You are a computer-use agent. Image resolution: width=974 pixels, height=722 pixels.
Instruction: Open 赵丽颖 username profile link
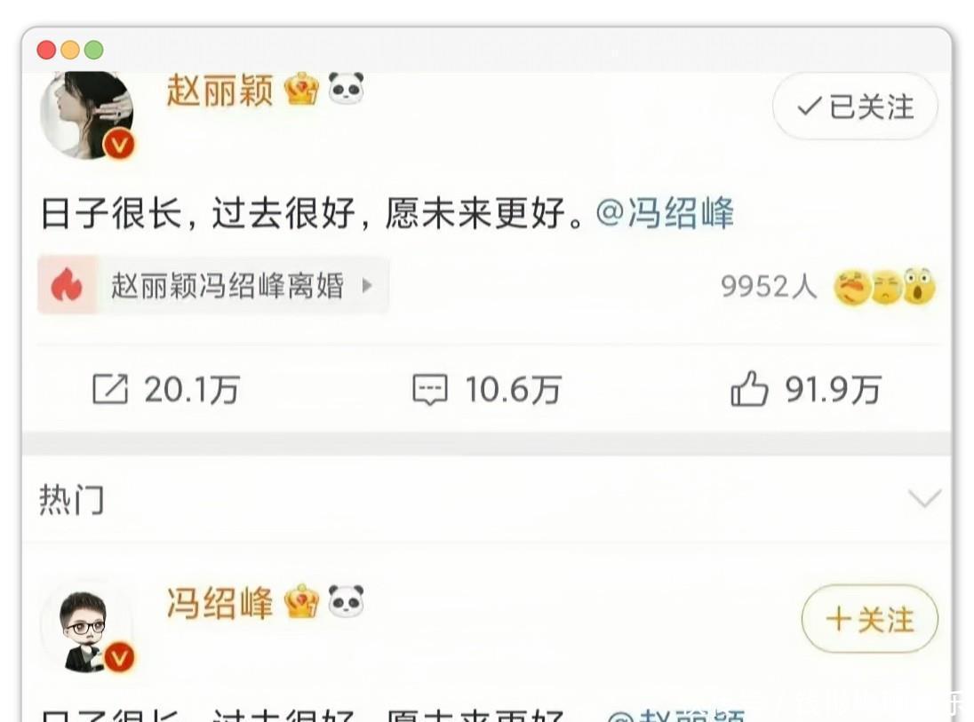click(x=220, y=90)
